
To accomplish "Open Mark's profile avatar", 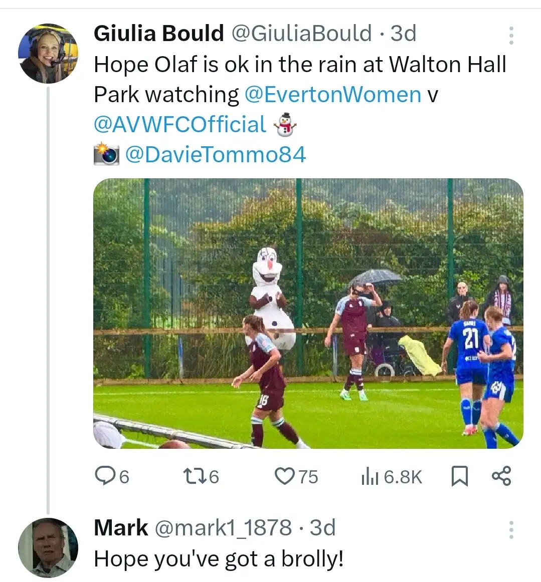I will pos(48,547).
